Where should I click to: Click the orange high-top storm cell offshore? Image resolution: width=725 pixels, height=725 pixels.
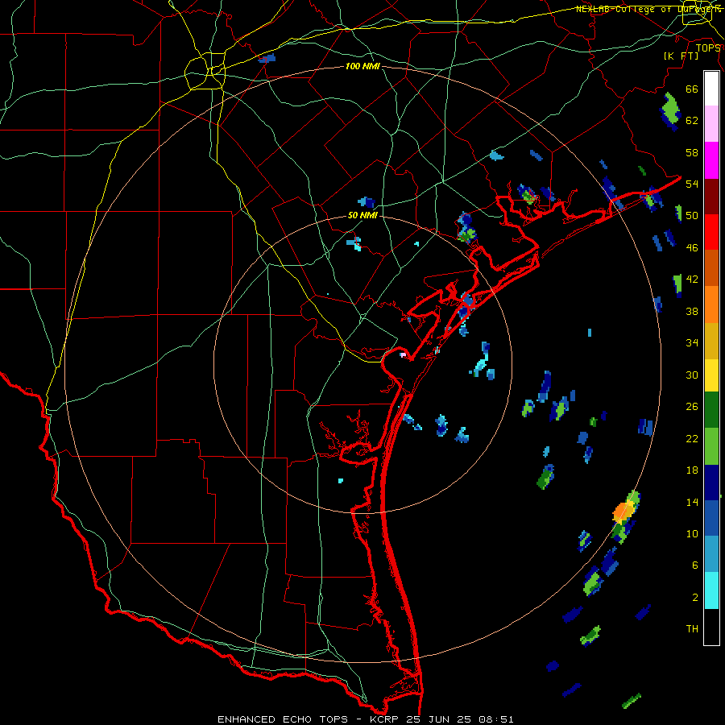click(x=622, y=512)
